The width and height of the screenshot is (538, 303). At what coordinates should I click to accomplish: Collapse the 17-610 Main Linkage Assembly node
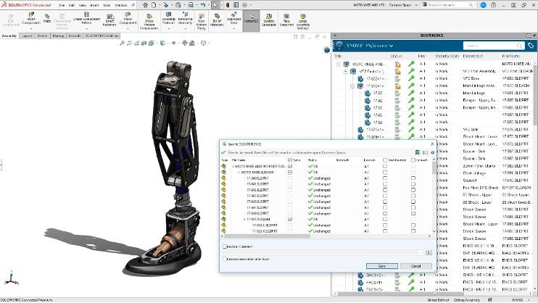click(x=352, y=86)
